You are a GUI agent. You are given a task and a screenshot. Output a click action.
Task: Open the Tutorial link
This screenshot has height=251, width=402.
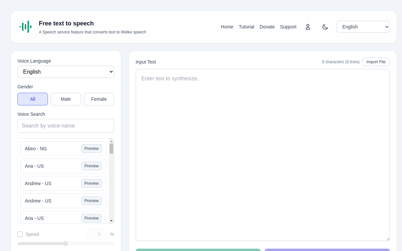[247, 27]
